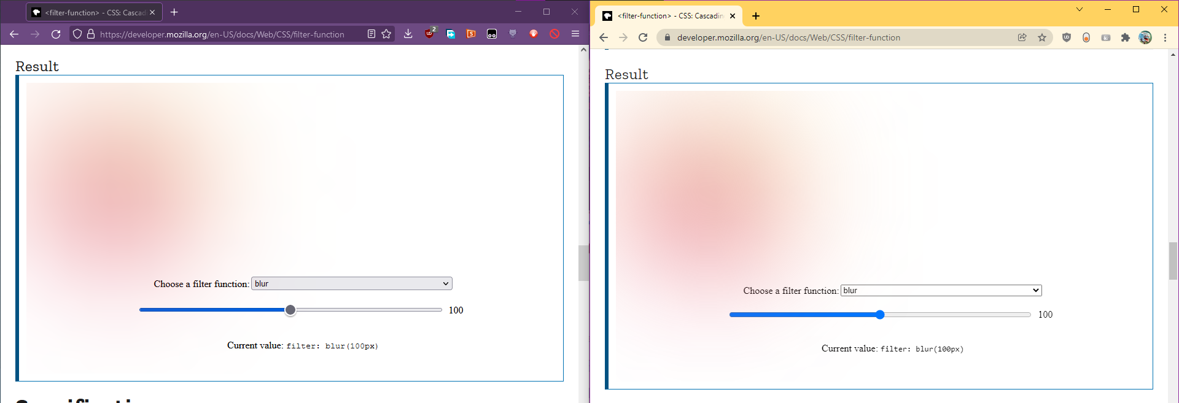
Task: Click Chrome's site lock icon
Action: (667, 37)
